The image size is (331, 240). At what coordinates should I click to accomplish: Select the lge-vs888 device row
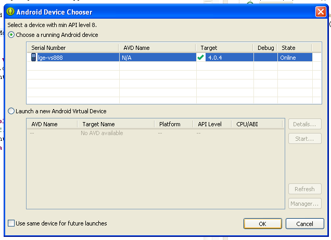point(170,57)
